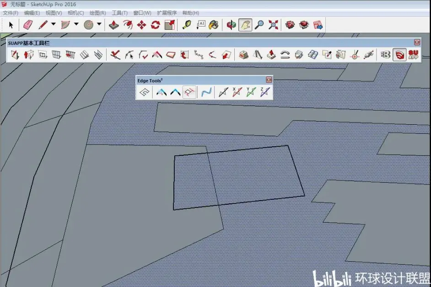The image size is (431, 287).
Task: Expand the Arc tool dropdown arrow
Action: click(76, 24)
